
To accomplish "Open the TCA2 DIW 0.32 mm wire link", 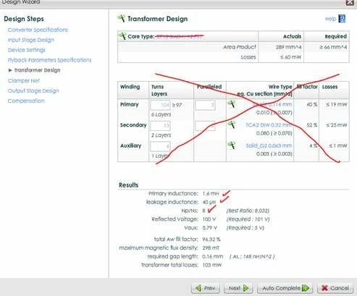I will (x=269, y=125).
